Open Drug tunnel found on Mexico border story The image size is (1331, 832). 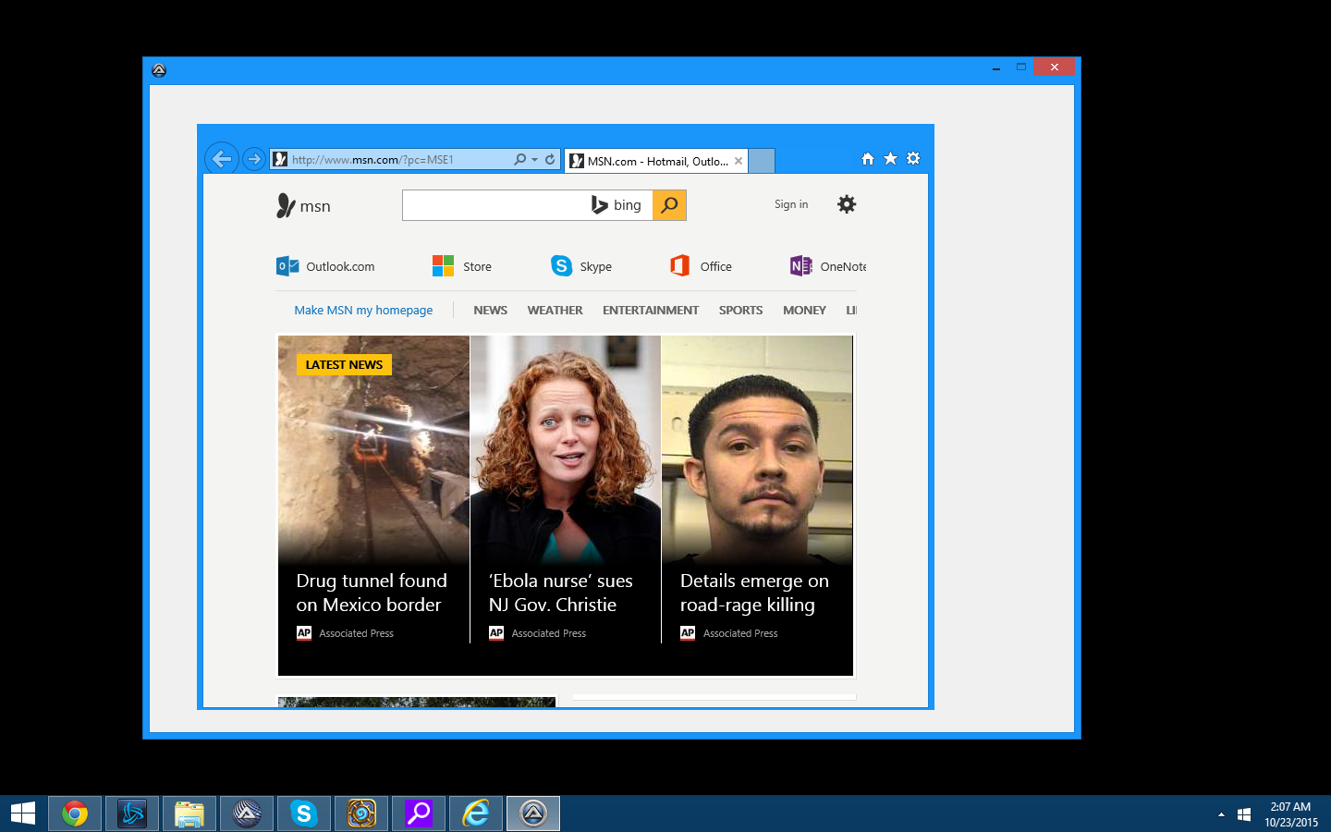pos(372,593)
